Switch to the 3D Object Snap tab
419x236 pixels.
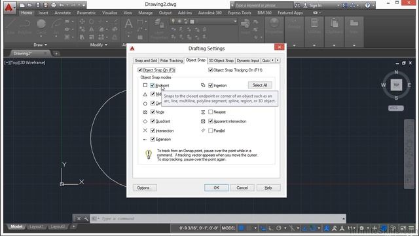point(221,61)
